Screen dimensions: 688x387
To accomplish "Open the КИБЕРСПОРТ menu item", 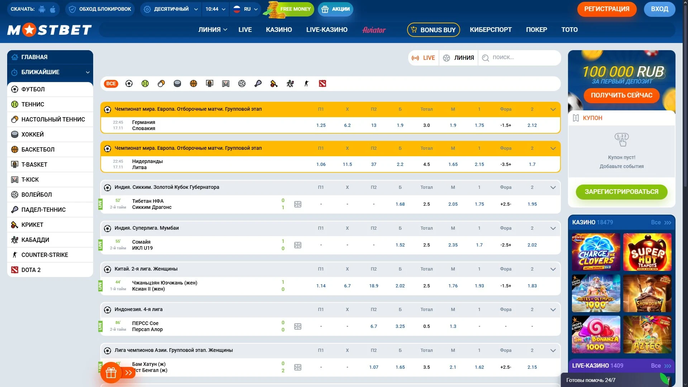I will pyautogui.click(x=491, y=30).
